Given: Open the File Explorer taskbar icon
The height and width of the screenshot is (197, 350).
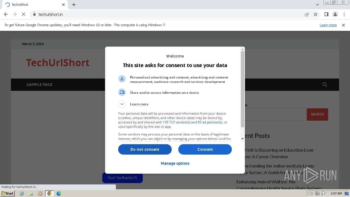Looking at the screenshot, I should tap(31, 193).
